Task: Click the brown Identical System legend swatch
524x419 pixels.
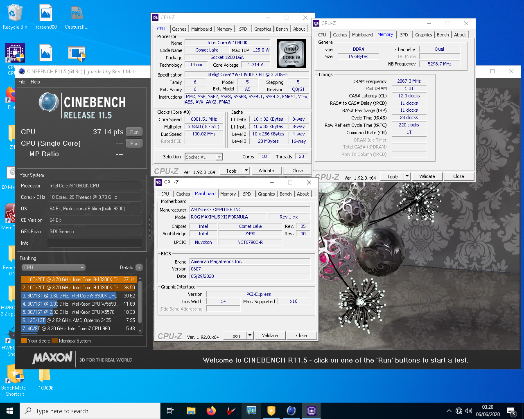Action: (54, 341)
